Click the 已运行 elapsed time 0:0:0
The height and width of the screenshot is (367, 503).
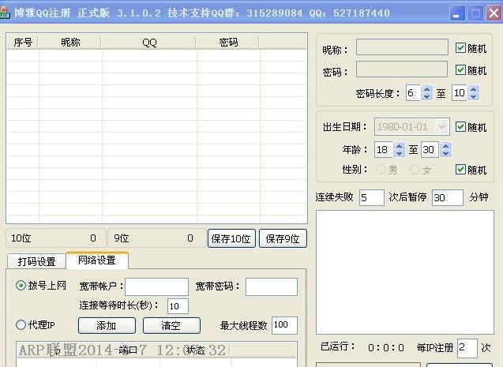tap(386, 348)
